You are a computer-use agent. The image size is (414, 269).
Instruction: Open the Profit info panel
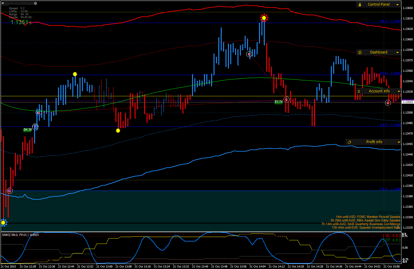click(x=373, y=142)
